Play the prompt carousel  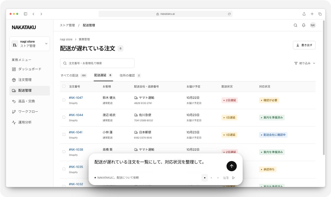(x=233, y=178)
